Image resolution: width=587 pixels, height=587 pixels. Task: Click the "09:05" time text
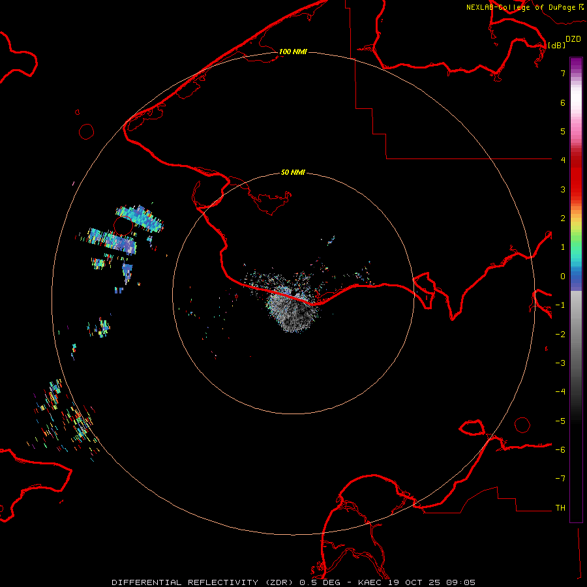460,582
